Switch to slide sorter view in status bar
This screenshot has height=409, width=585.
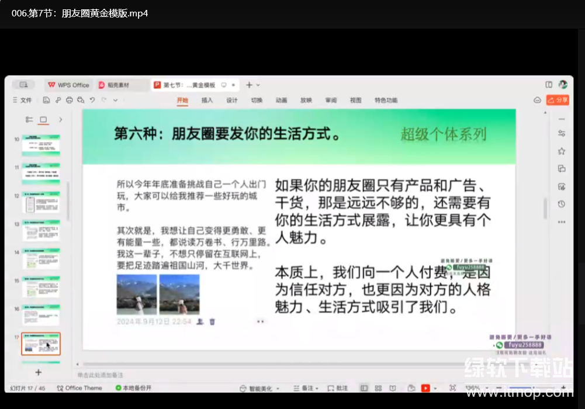378,388
